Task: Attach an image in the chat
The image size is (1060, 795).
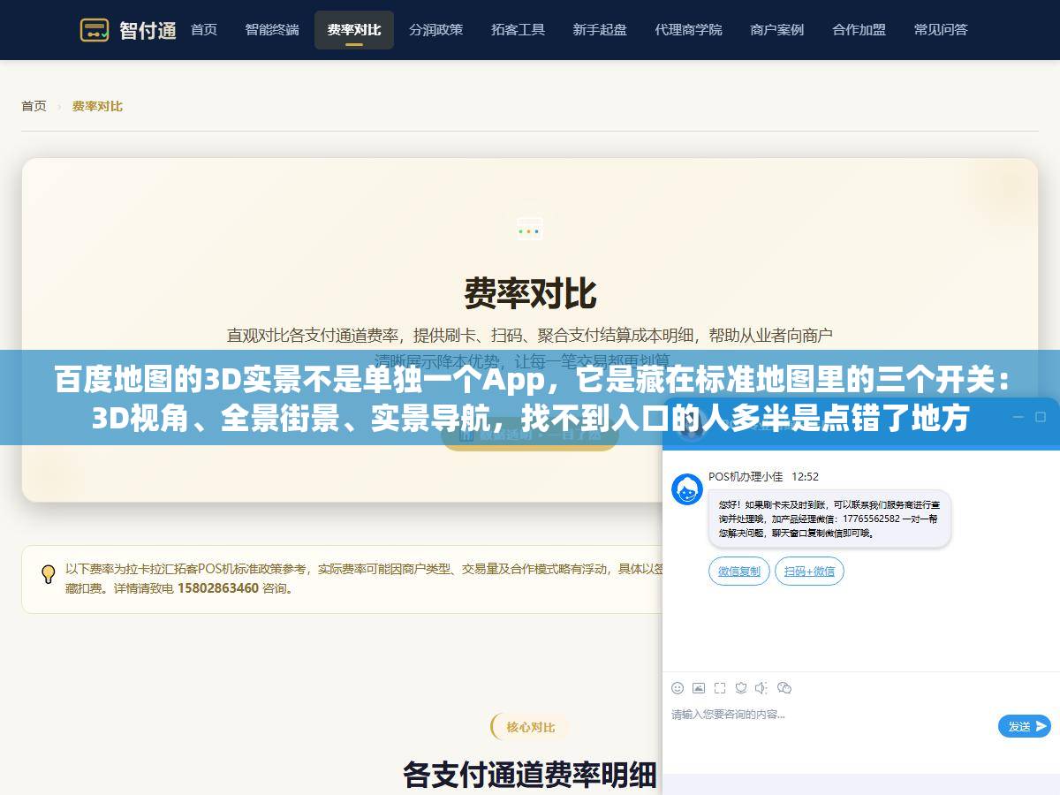Action: (699, 687)
